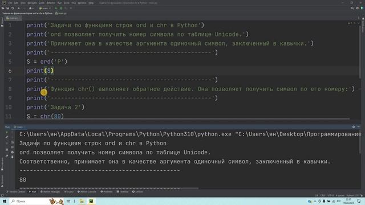
Task: Click Clear All trash icon in Run console
Action: (13, 157)
